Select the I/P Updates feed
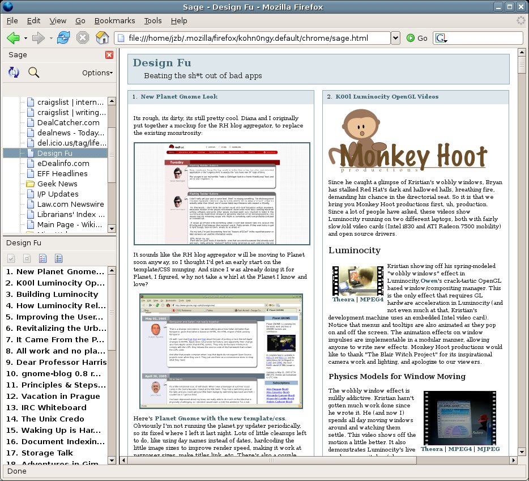 58,194
